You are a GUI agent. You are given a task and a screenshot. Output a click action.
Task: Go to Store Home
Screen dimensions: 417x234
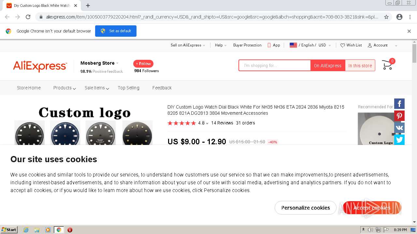coord(29,88)
